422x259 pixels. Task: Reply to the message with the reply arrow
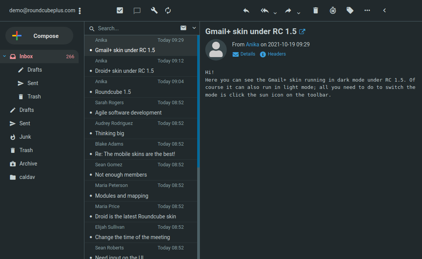[x=246, y=10]
